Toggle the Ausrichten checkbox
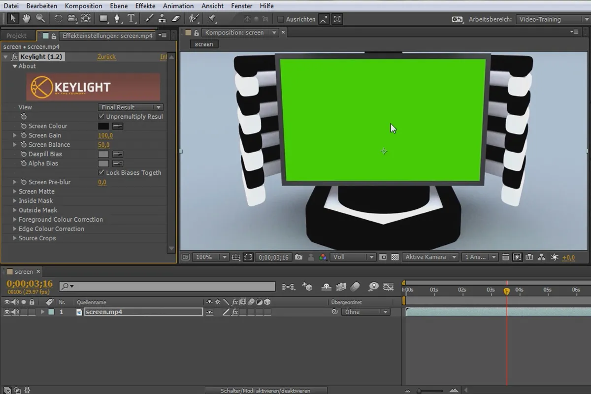This screenshot has height=394, width=591. pos(281,19)
